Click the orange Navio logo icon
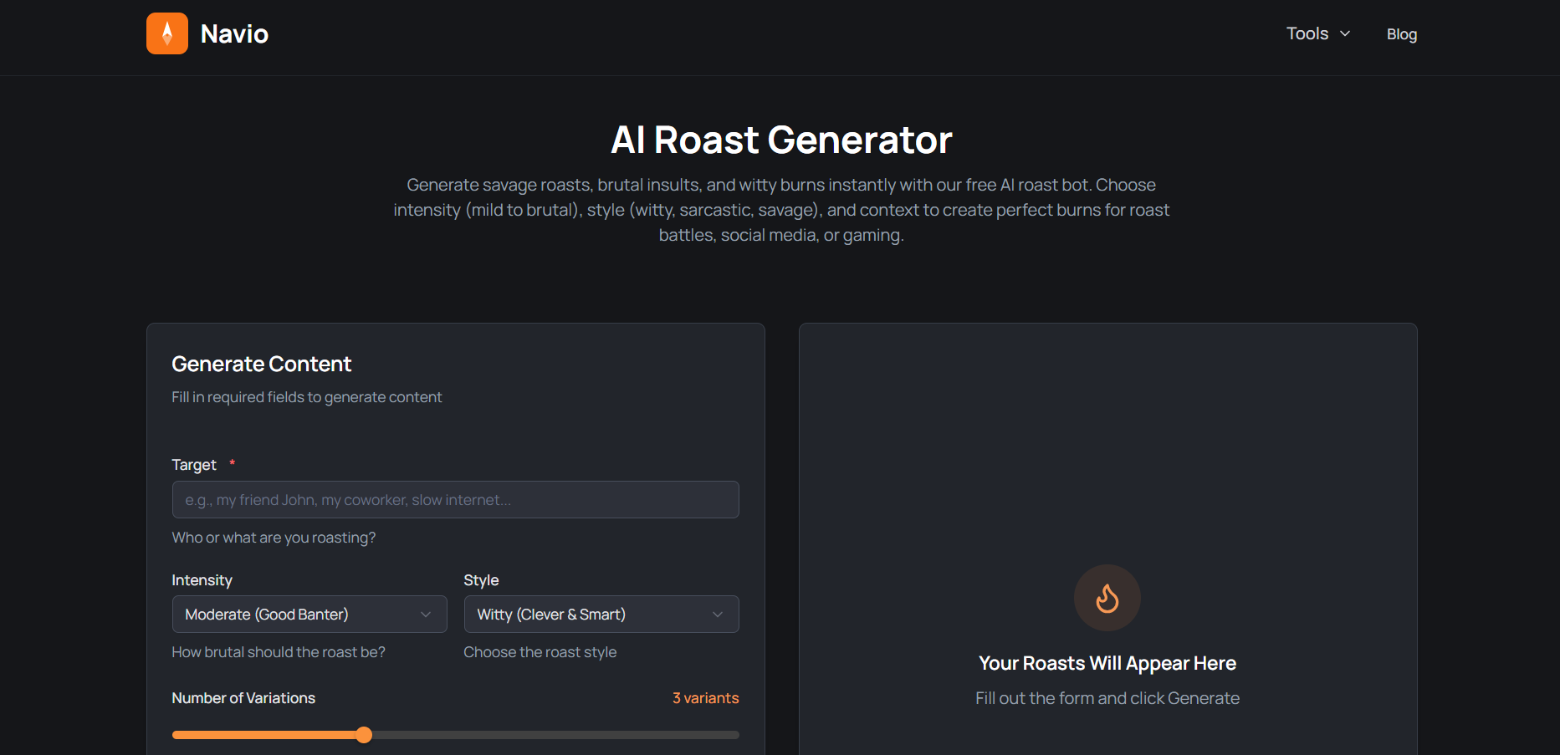The width and height of the screenshot is (1560, 755). pyautogui.click(x=167, y=33)
